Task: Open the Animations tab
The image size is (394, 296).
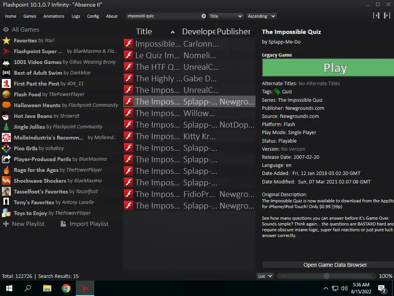Action: point(54,16)
